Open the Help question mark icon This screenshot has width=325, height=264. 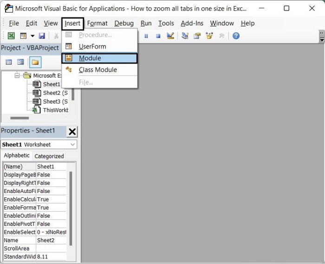point(236,36)
